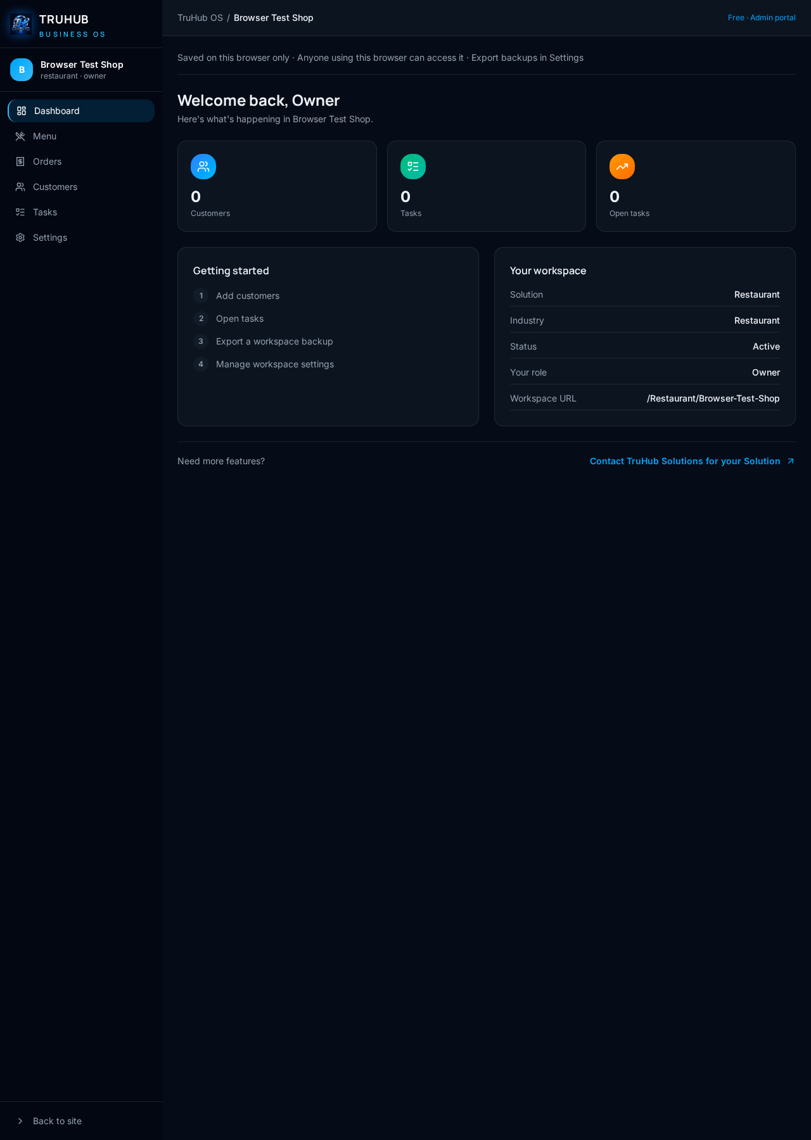Click Open tasks getting started step

pyautogui.click(x=239, y=319)
